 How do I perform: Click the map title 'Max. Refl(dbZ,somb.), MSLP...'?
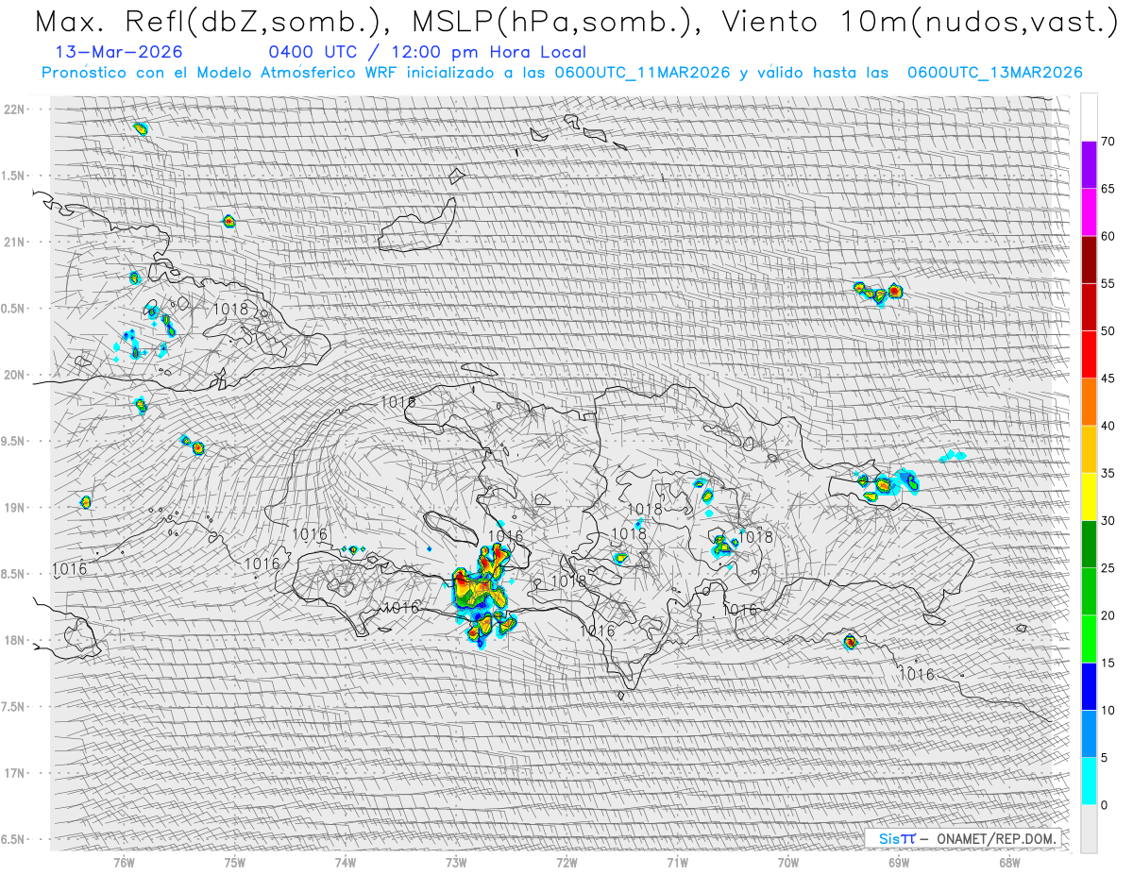click(x=575, y=21)
